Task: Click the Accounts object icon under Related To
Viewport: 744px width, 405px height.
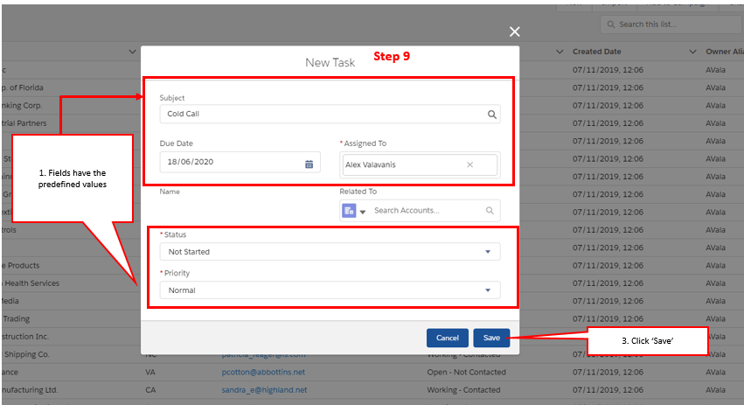Action: (349, 211)
